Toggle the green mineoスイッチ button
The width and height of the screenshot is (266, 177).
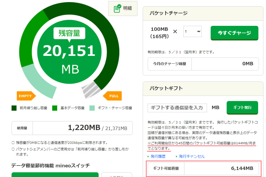tap(55, 174)
